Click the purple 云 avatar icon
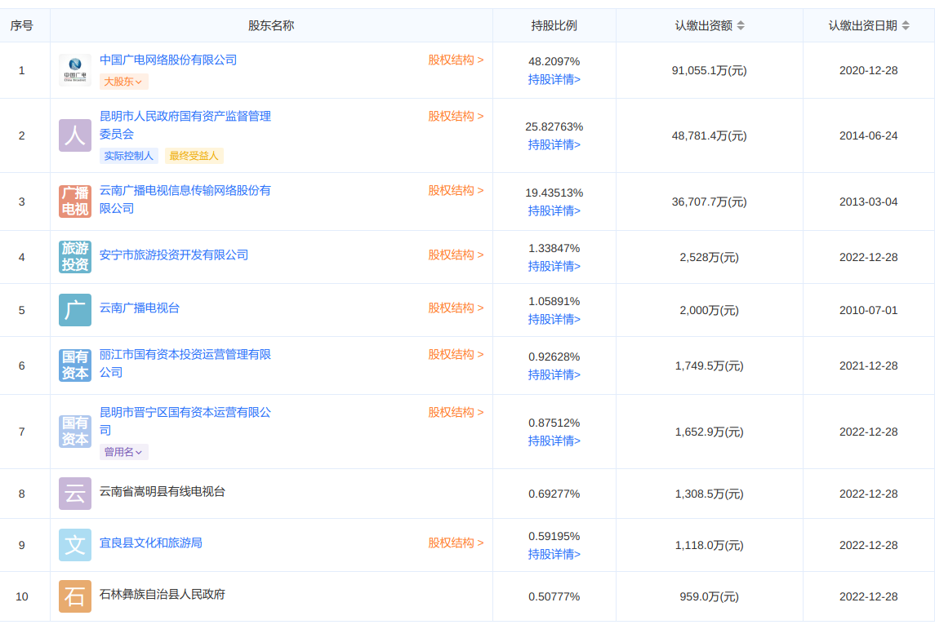The image size is (935, 629). tap(75, 494)
